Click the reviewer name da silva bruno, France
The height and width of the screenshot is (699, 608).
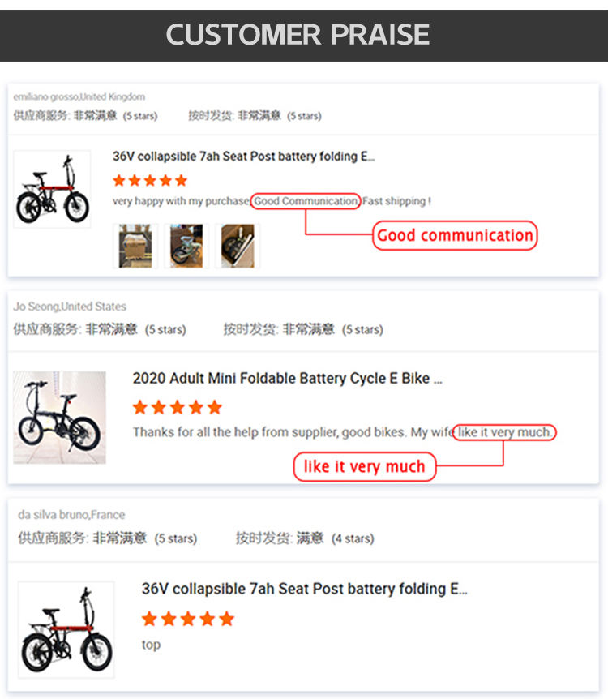point(71,515)
